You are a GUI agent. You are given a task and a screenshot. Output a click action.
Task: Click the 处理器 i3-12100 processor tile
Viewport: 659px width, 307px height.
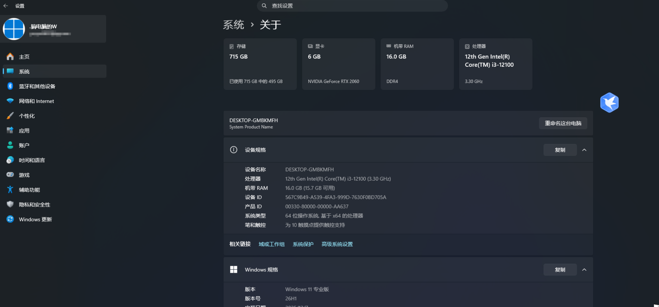tap(496, 64)
